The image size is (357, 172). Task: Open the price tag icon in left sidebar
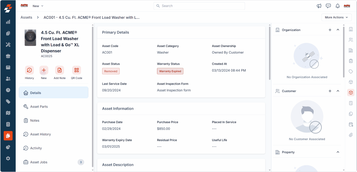click(8, 102)
